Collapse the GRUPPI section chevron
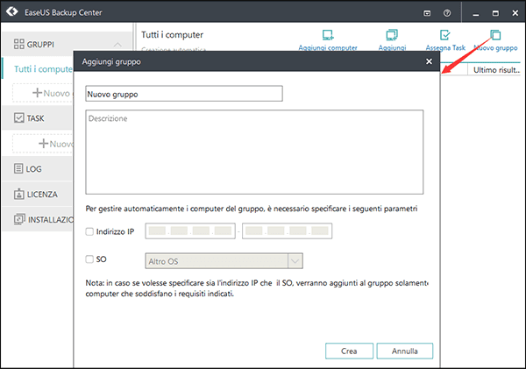526x369 pixels. 117,45
